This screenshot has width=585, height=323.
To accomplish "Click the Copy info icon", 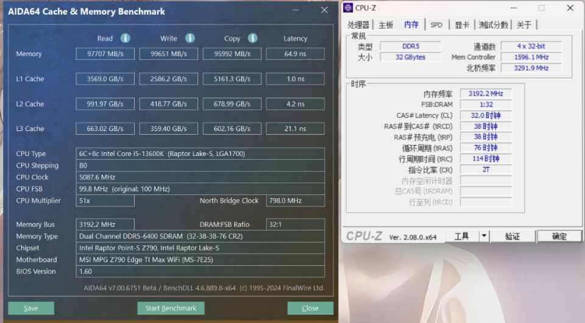I will coord(252,38).
